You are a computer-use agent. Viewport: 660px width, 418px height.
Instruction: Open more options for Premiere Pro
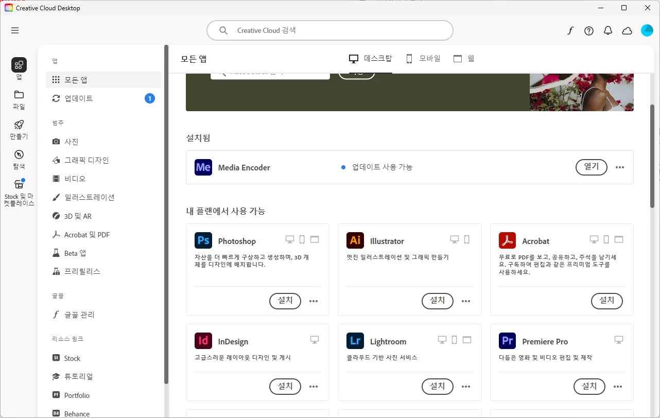(618, 387)
